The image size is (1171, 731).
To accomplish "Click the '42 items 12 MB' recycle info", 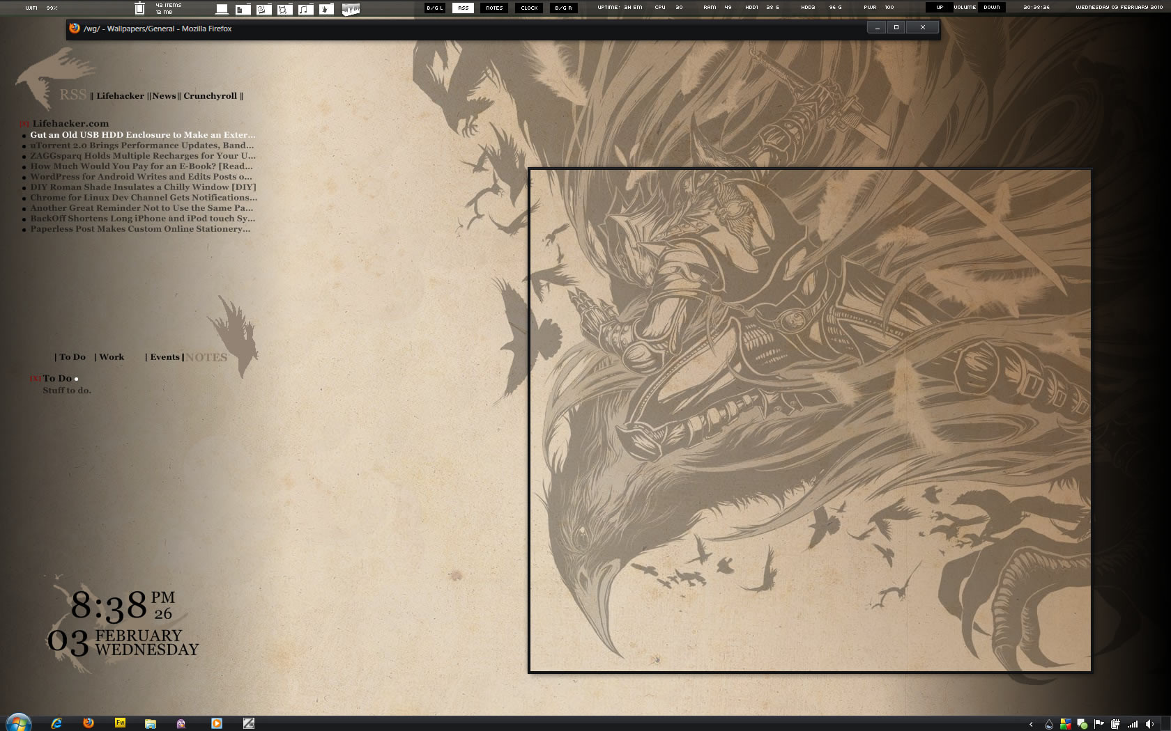I will tap(168, 8).
